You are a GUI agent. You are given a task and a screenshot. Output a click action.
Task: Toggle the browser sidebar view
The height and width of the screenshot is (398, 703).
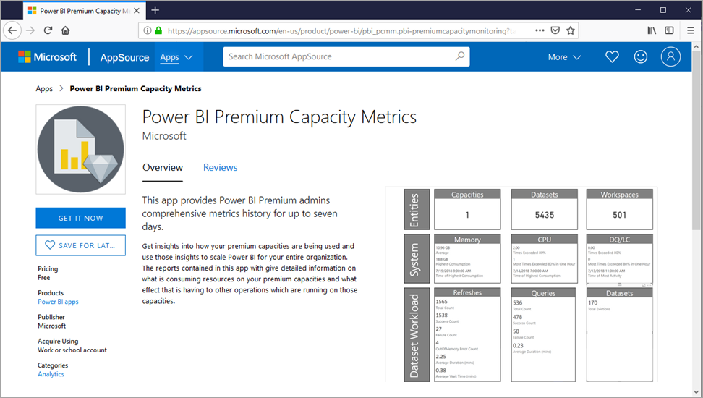coord(669,30)
